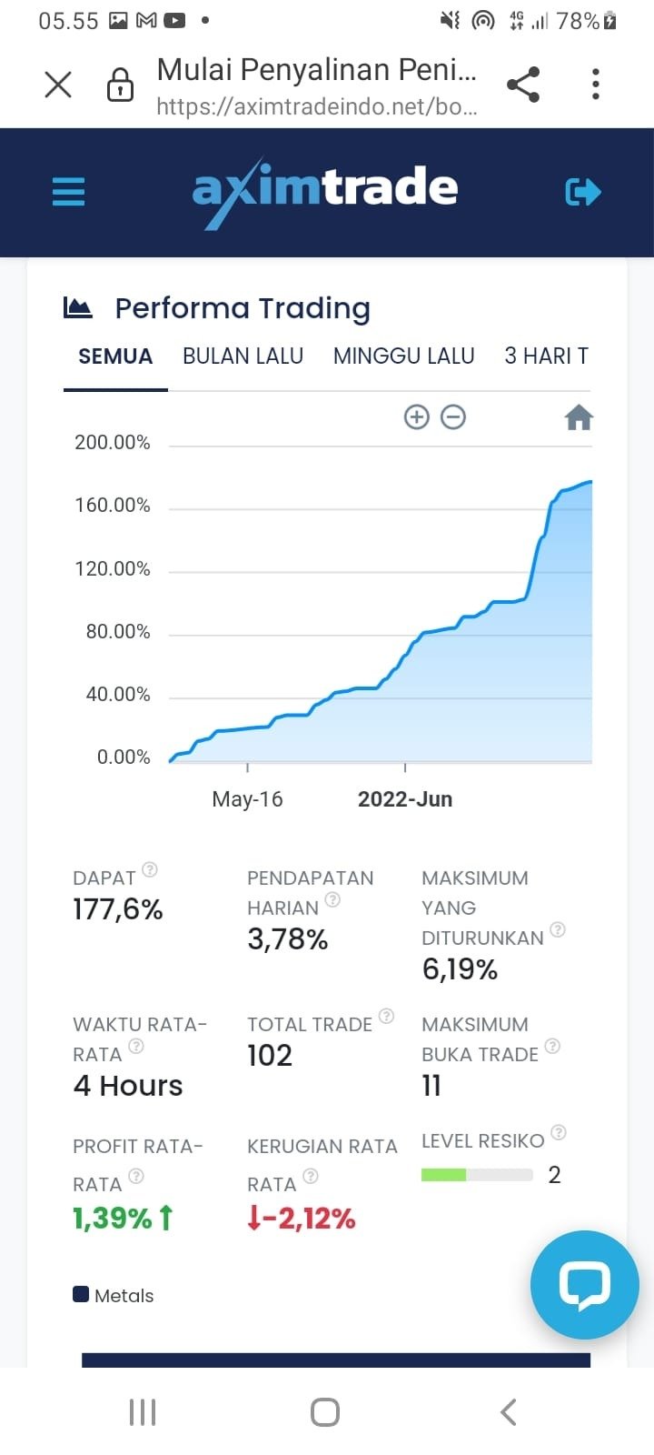
Task: Switch to BULAN LALU tab
Action: pos(243,356)
